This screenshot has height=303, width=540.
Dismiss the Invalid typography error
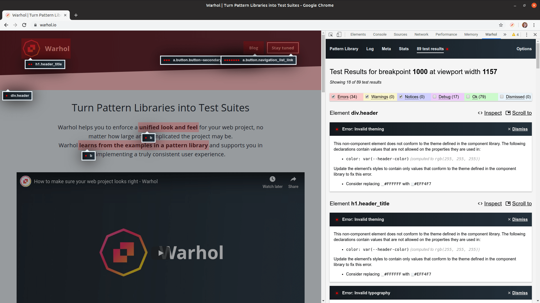517,293
